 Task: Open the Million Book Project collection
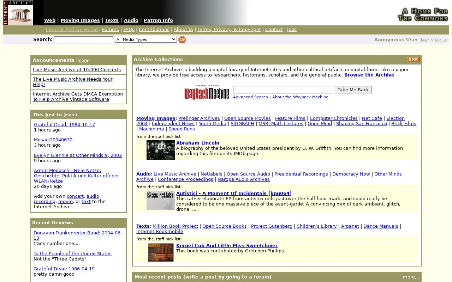point(175,226)
